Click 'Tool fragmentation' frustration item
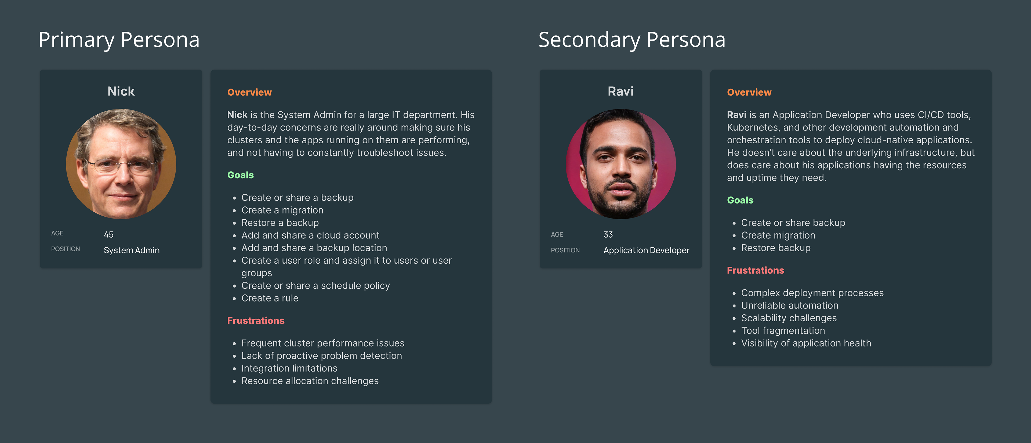The image size is (1031, 443). click(x=783, y=331)
